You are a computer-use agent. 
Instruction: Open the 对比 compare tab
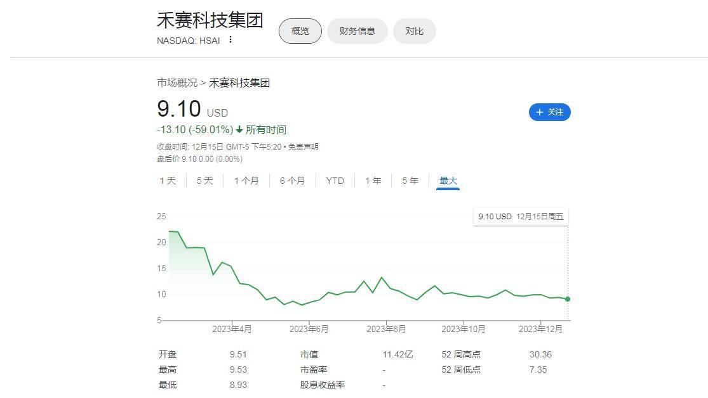point(414,31)
